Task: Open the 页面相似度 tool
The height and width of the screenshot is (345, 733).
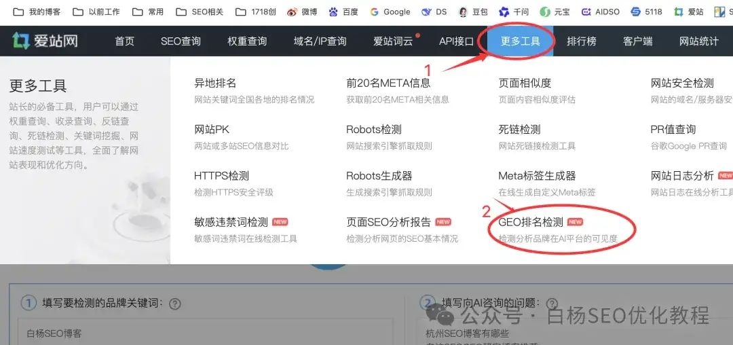Action: (x=525, y=84)
